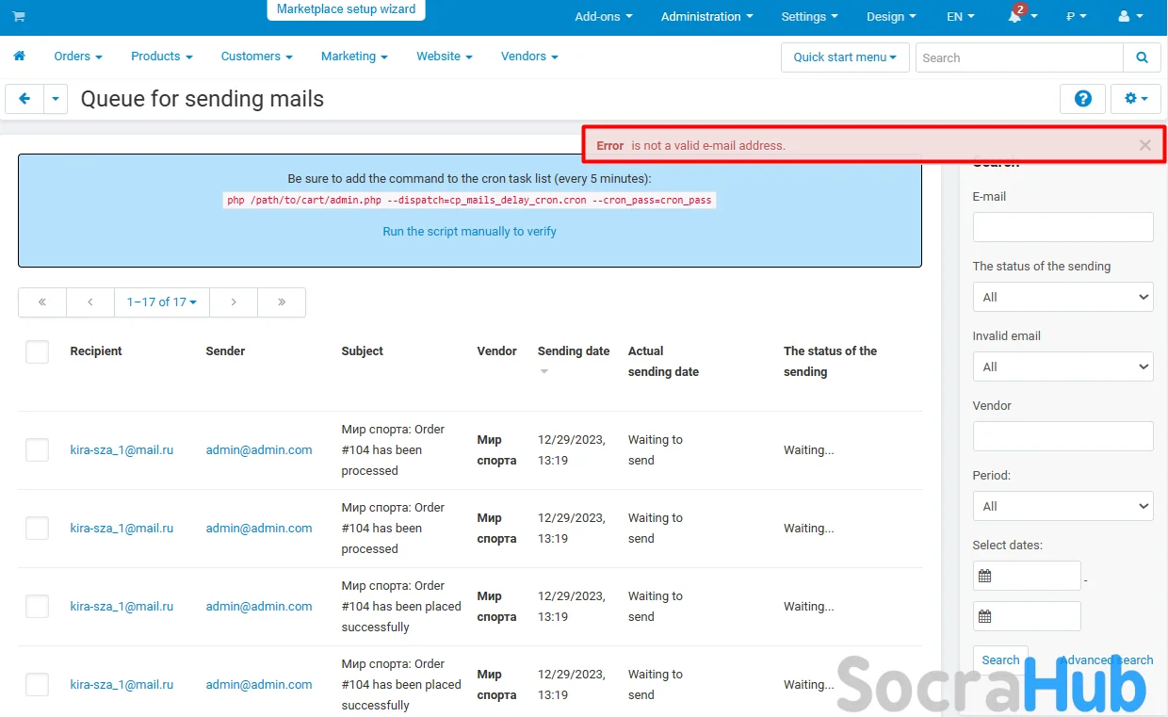This screenshot has height=717, width=1168.
Task: Click the back arrow button
Action: (24, 99)
